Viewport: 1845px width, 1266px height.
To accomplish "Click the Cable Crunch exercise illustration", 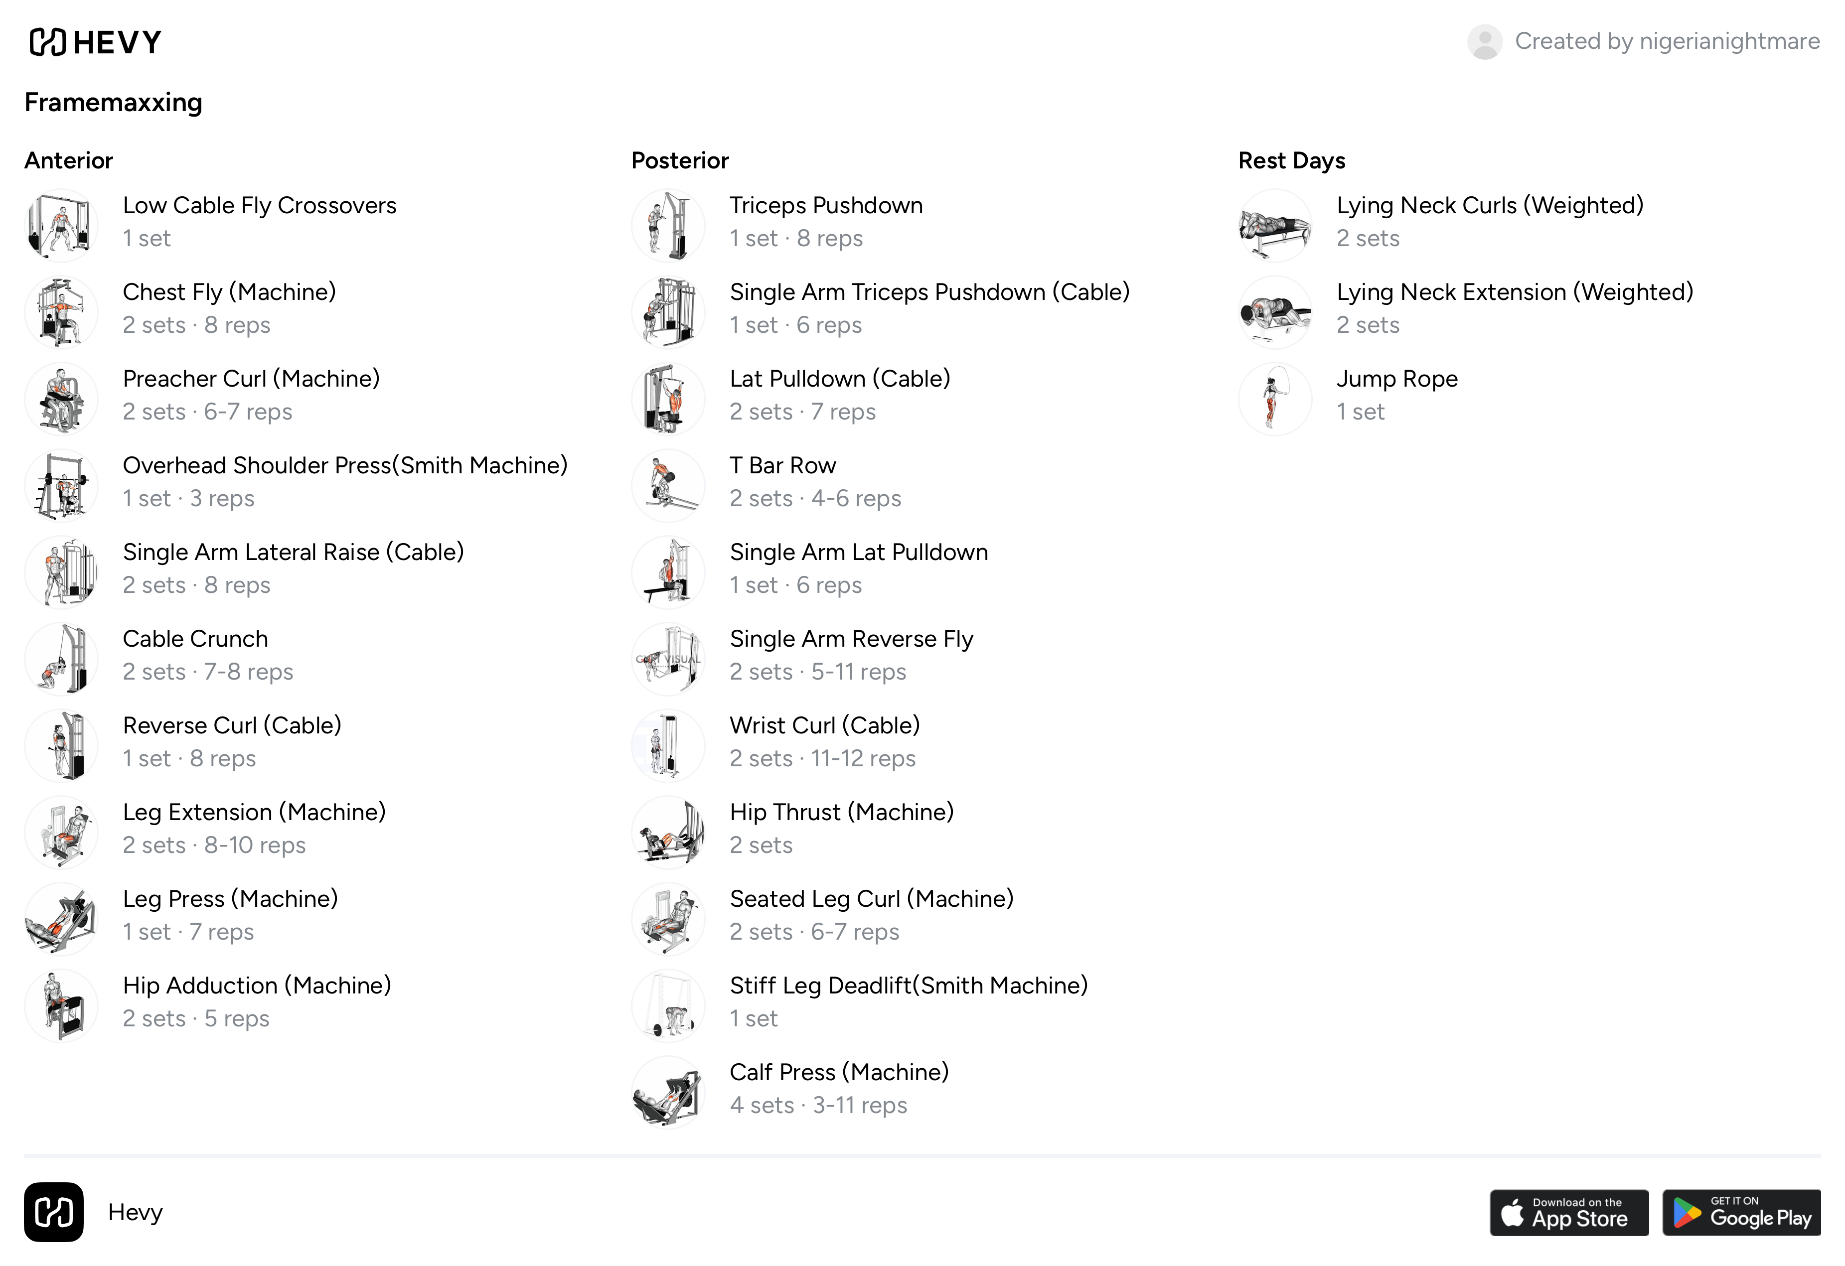I will (x=61, y=659).
